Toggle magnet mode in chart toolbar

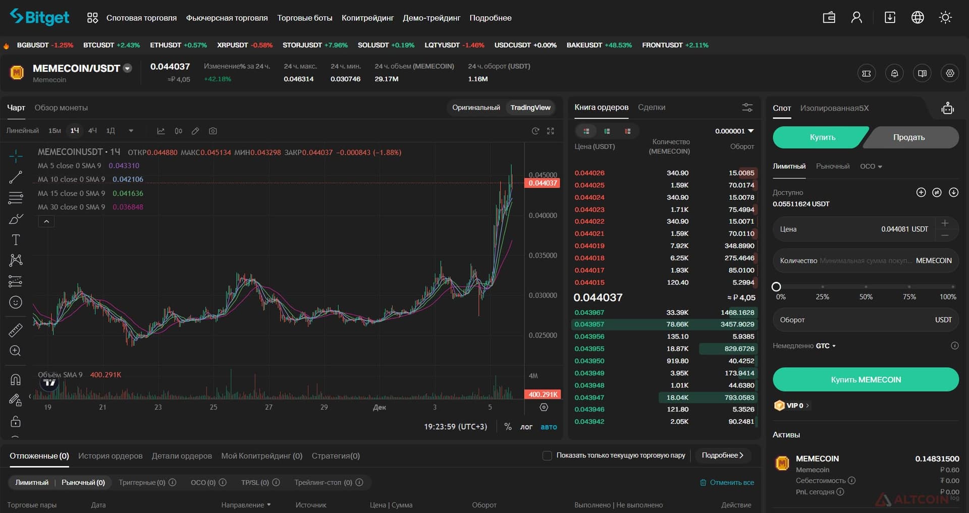click(16, 379)
